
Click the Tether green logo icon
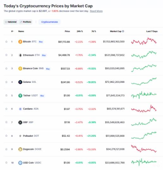point(20,95)
